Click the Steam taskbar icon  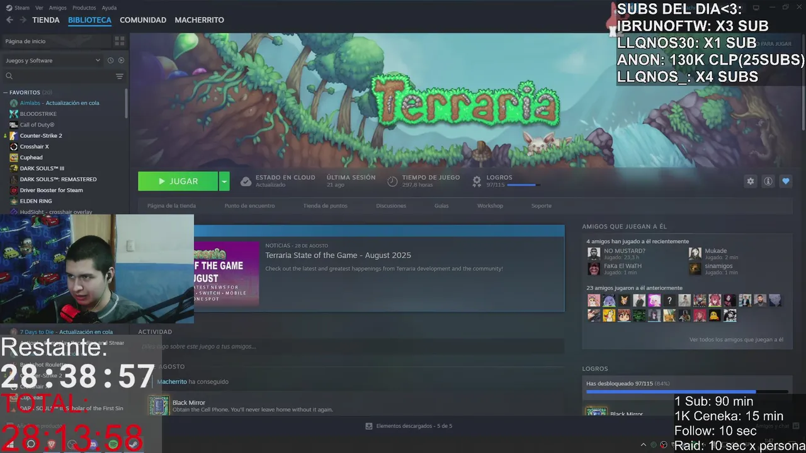coord(133,444)
